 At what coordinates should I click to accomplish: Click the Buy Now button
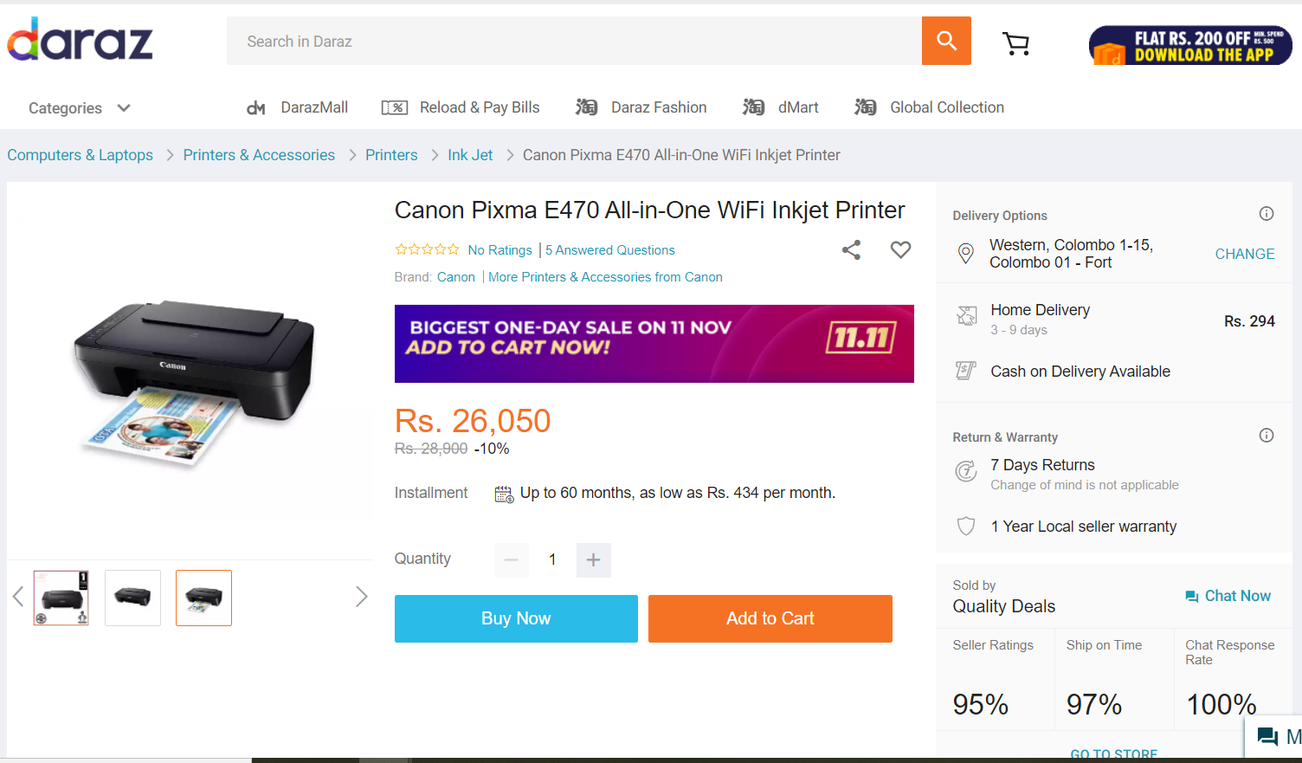point(516,618)
